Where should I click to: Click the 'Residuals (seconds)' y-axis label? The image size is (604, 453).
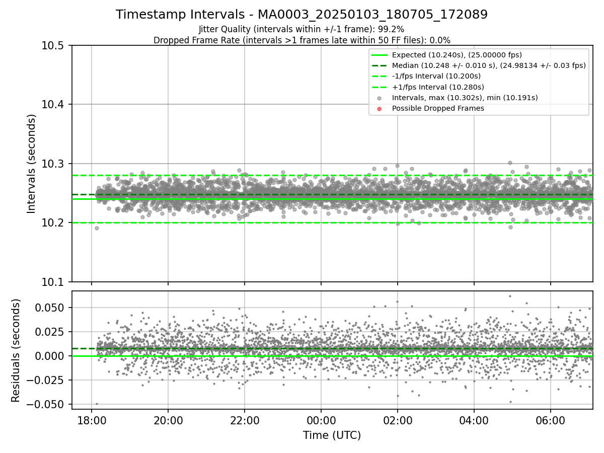pos(16,350)
